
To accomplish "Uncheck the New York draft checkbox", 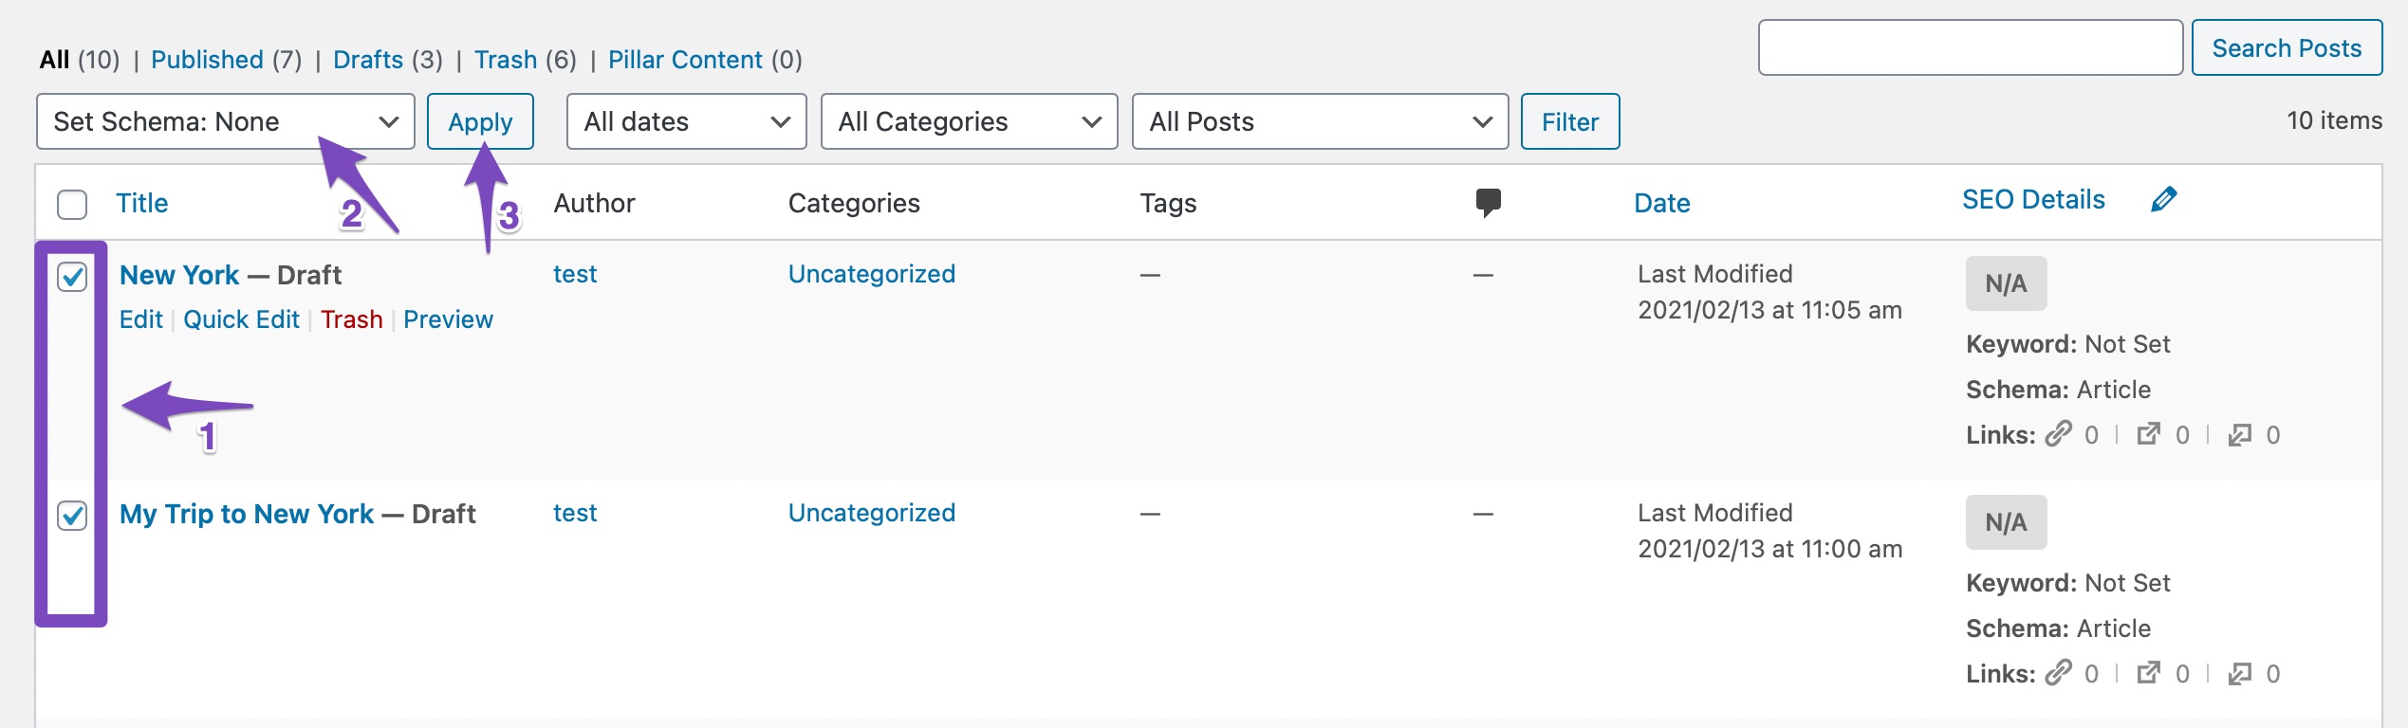I will click(x=72, y=277).
